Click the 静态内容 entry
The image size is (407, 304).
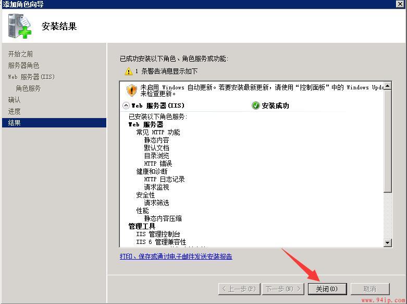pyautogui.click(x=156, y=140)
